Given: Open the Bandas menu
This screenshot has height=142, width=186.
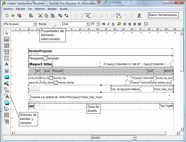Looking at the screenshot, I should pos(52,9).
